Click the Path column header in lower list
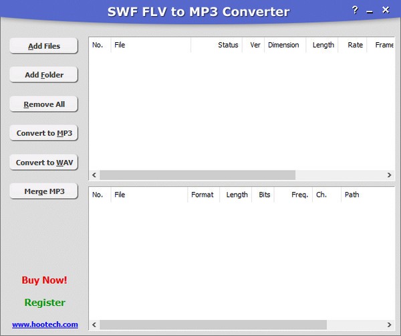Screen dimensions: 401x336 pyautogui.click(x=352, y=195)
